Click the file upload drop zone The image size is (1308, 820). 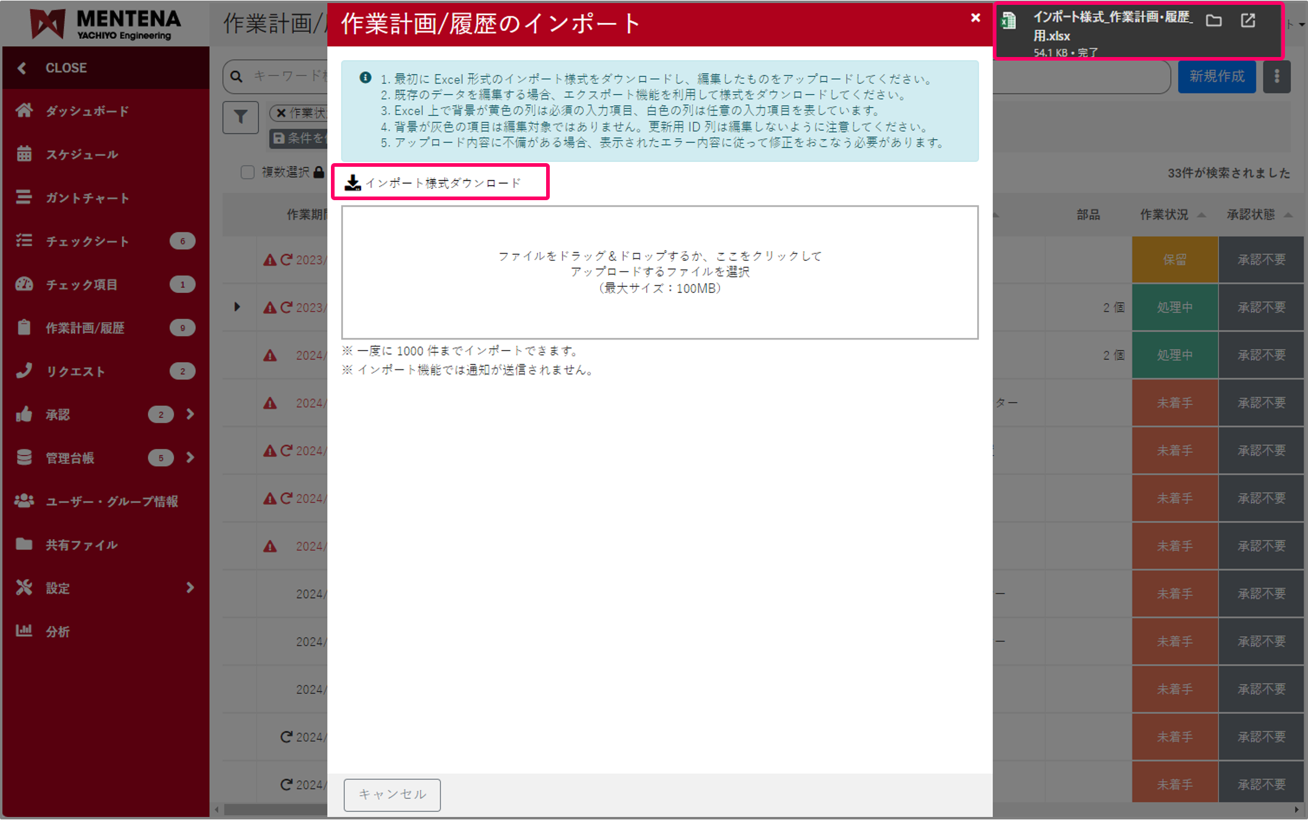point(659,272)
